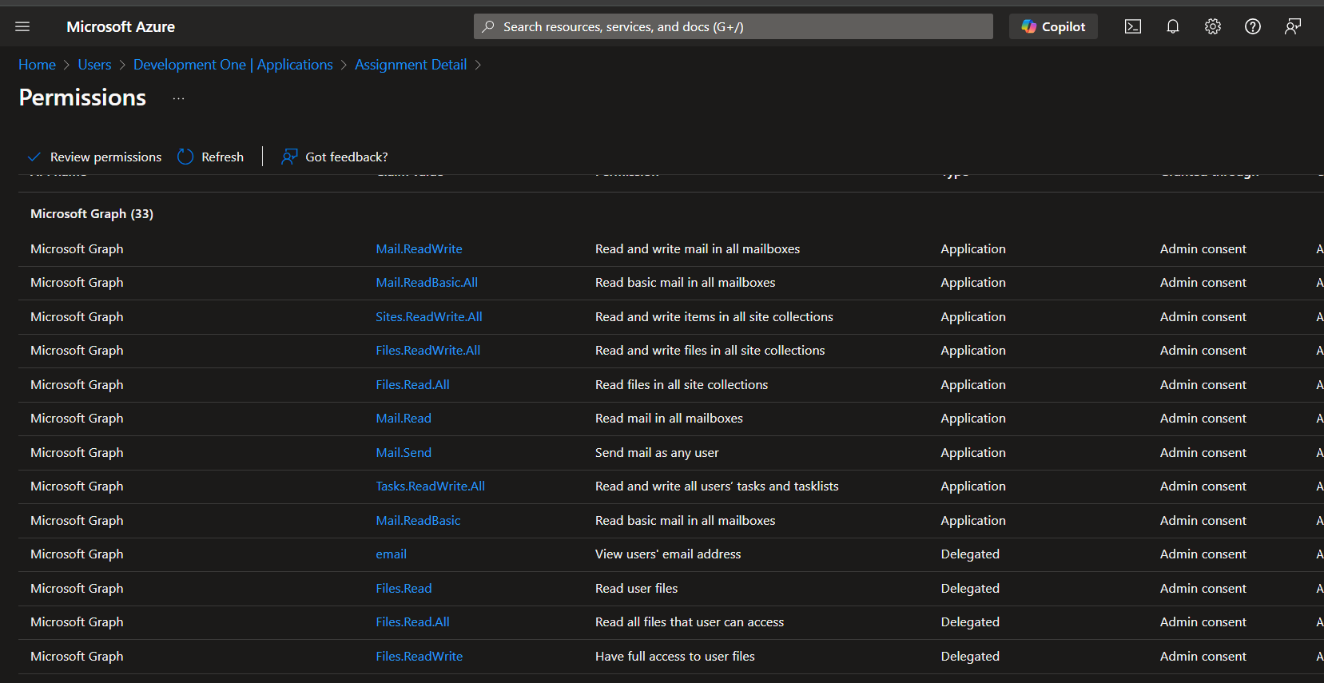1324x683 pixels.
Task: Click 'Read user files' description
Action: (636, 589)
